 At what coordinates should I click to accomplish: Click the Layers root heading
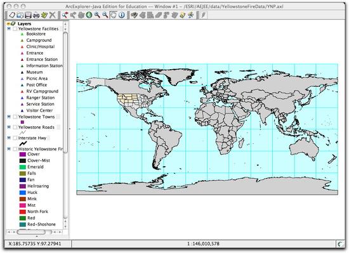point(24,23)
